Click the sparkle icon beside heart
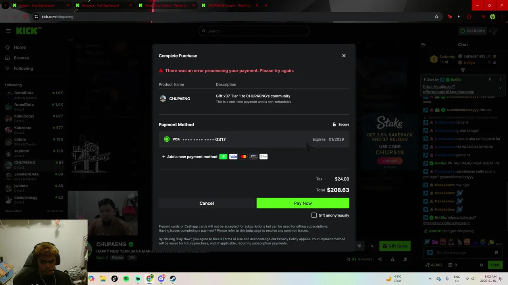 (x=372, y=246)
